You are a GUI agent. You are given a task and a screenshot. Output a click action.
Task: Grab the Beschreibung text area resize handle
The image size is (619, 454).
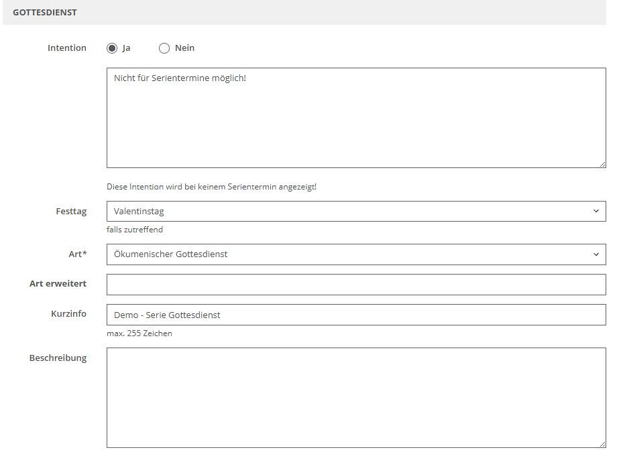pyautogui.click(x=602, y=443)
